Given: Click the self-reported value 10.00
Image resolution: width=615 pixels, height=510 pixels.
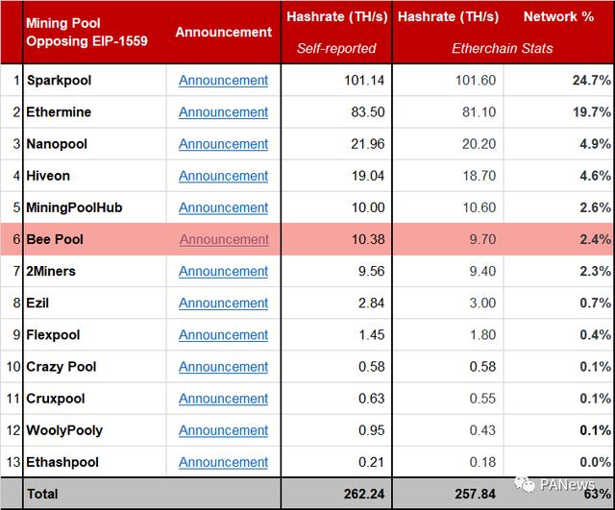Looking at the screenshot, I should (x=368, y=207).
